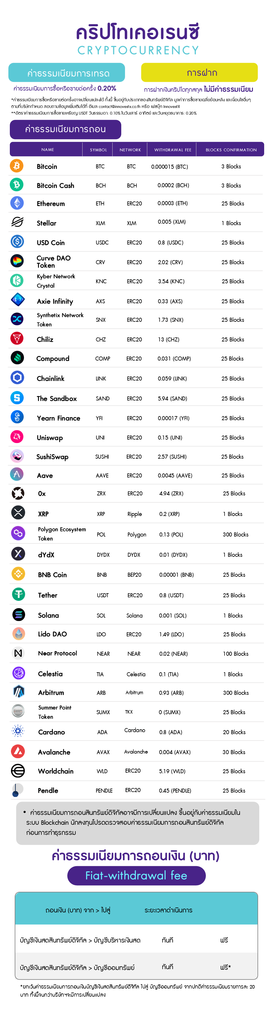Click the Near Protocol logo icon
This screenshot has height=1014, width=276.
(x=18, y=653)
